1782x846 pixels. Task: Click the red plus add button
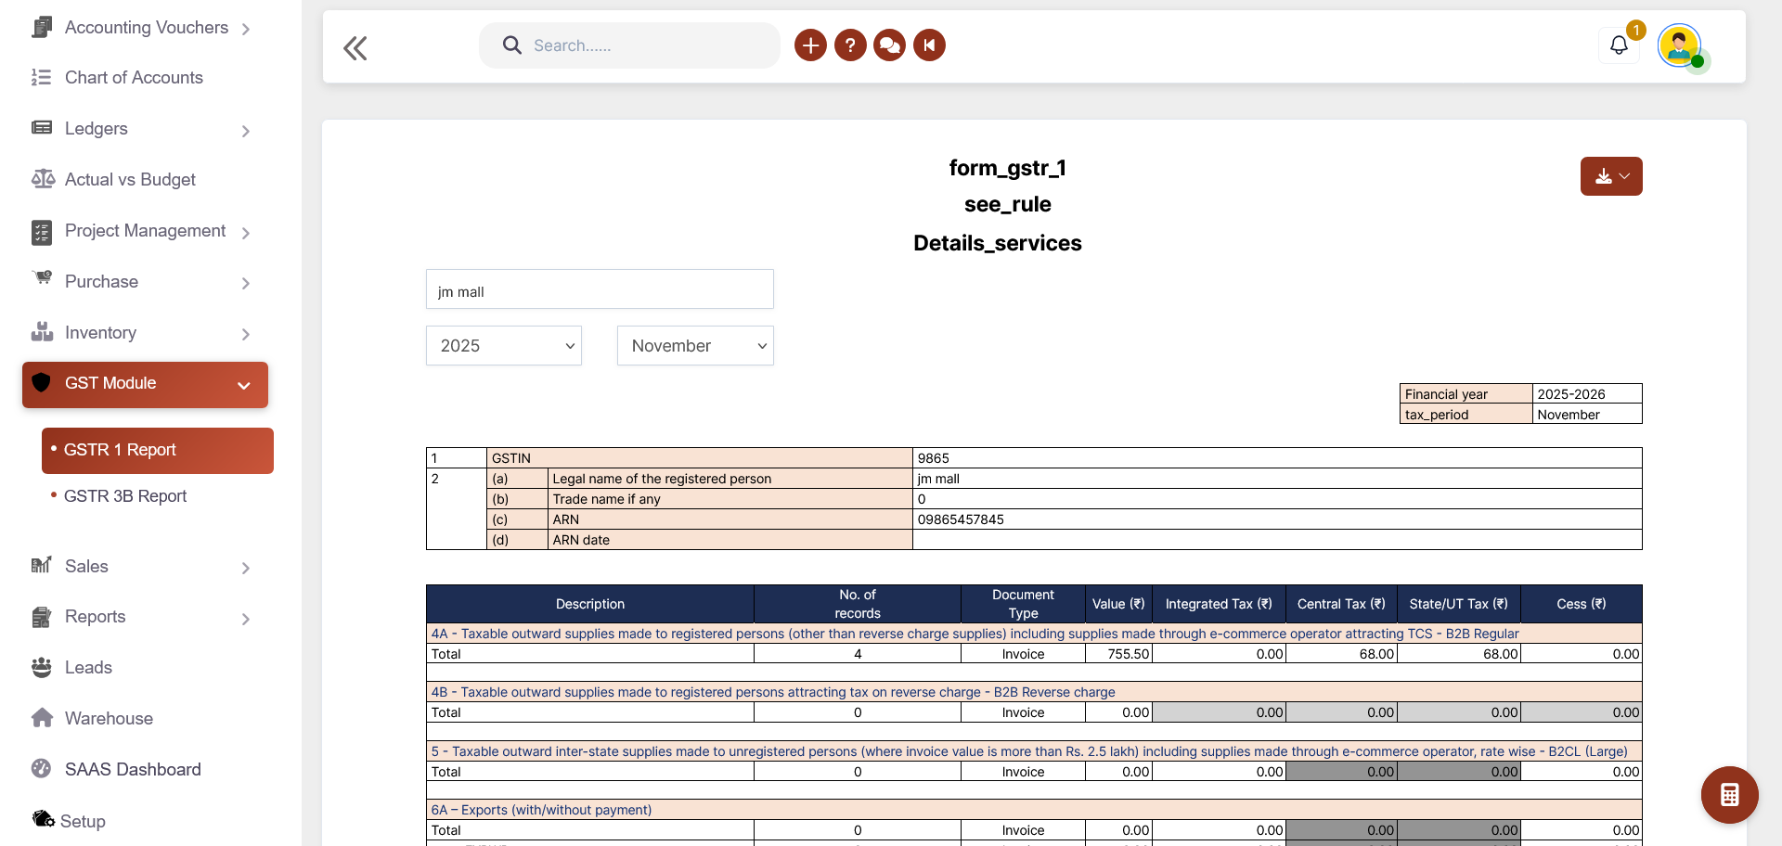pyautogui.click(x=809, y=45)
